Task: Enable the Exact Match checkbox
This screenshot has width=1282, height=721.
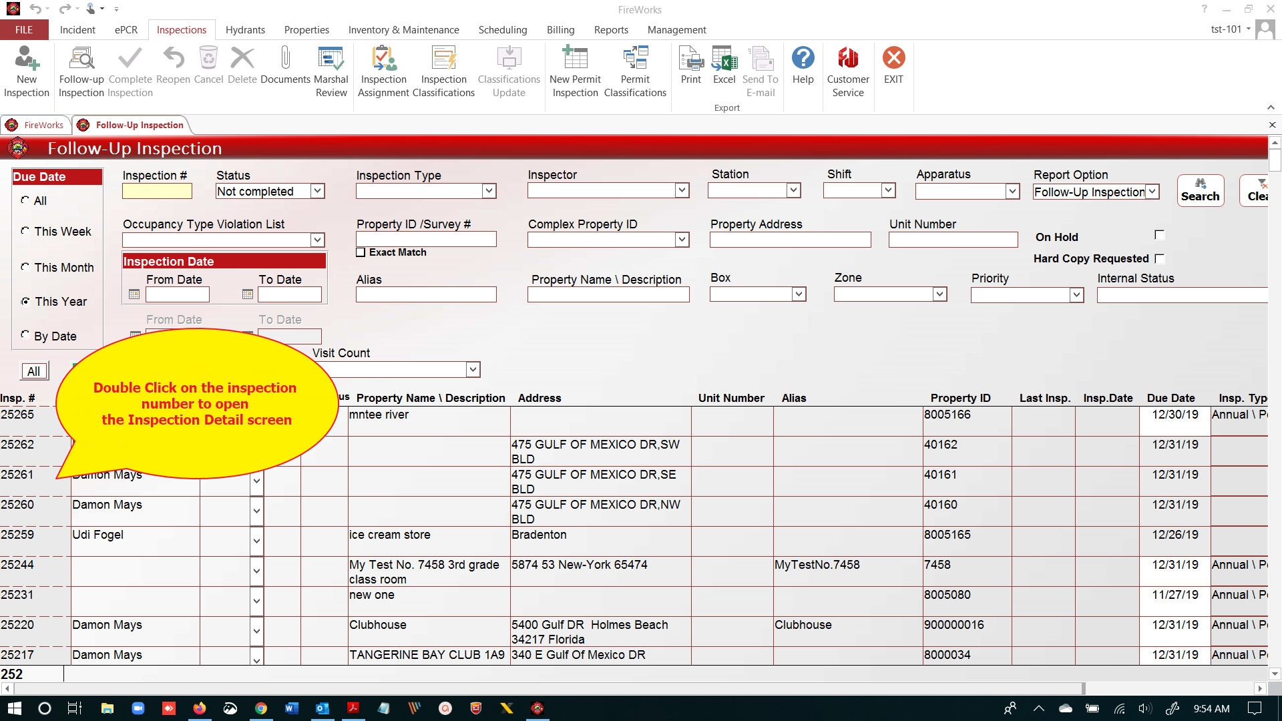Action: (361, 252)
